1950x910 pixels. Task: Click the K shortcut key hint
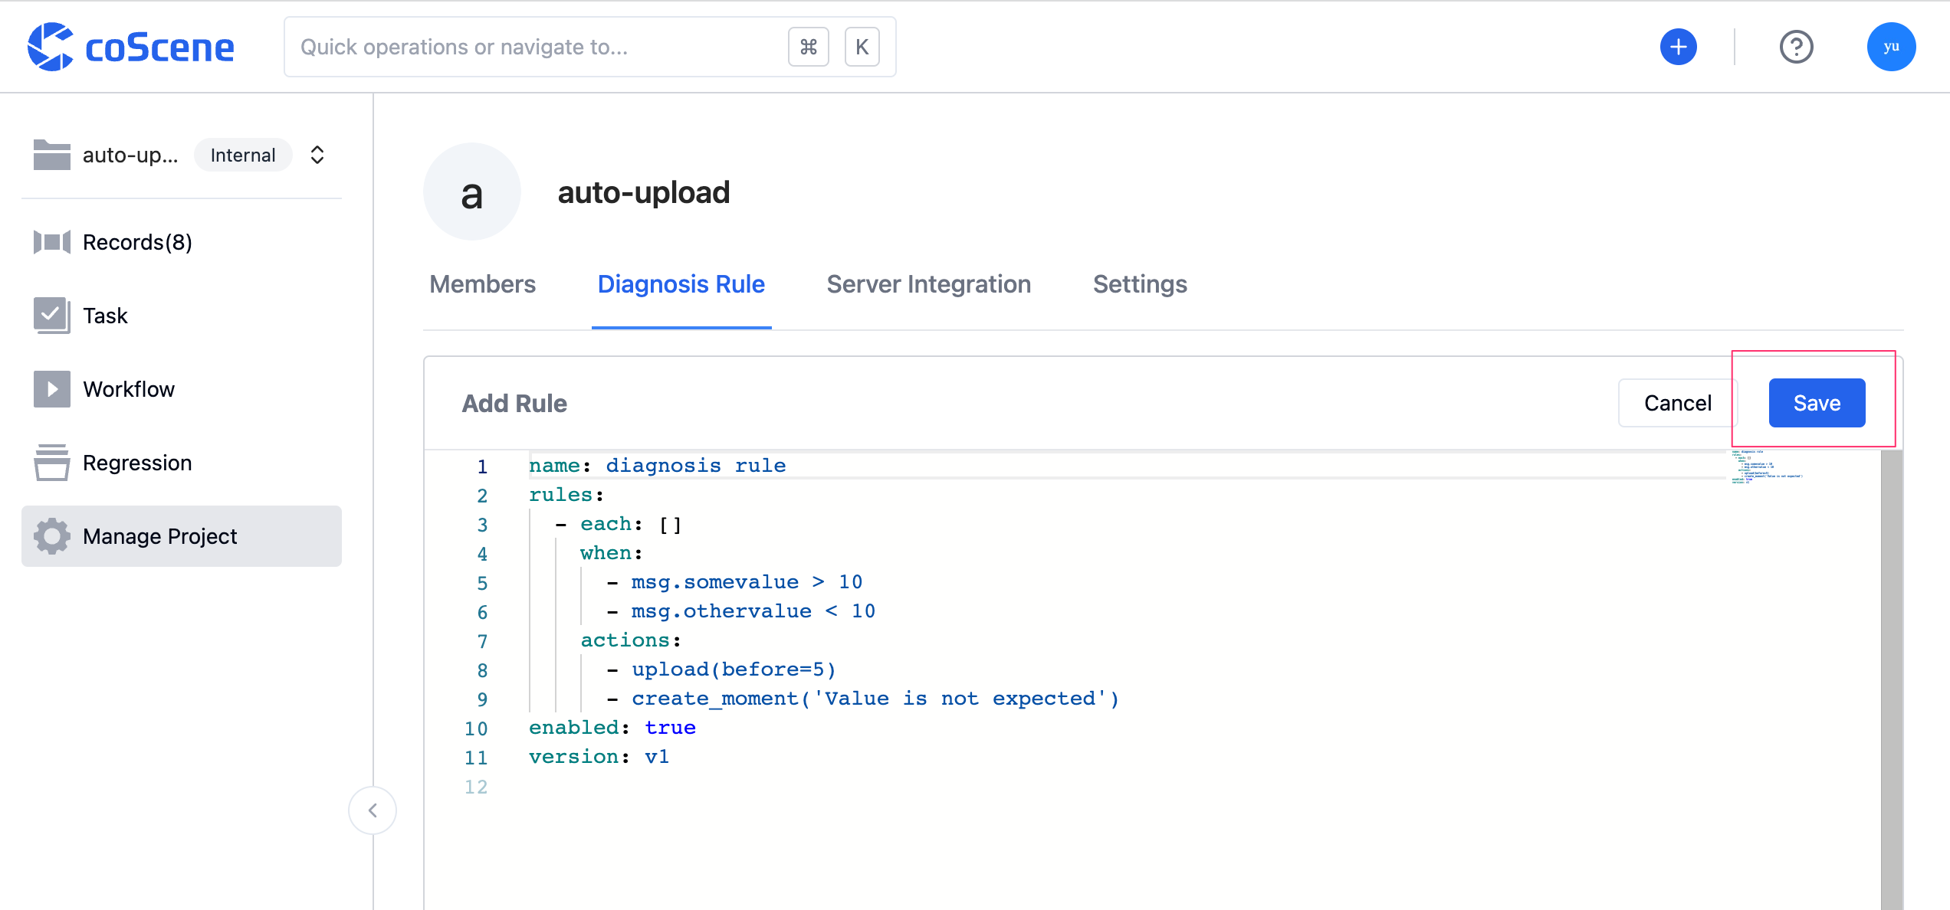click(862, 47)
